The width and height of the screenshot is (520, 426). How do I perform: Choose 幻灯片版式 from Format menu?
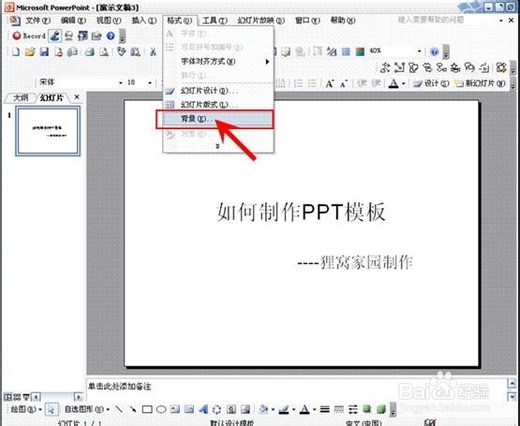pyautogui.click(x=217, y=105)
